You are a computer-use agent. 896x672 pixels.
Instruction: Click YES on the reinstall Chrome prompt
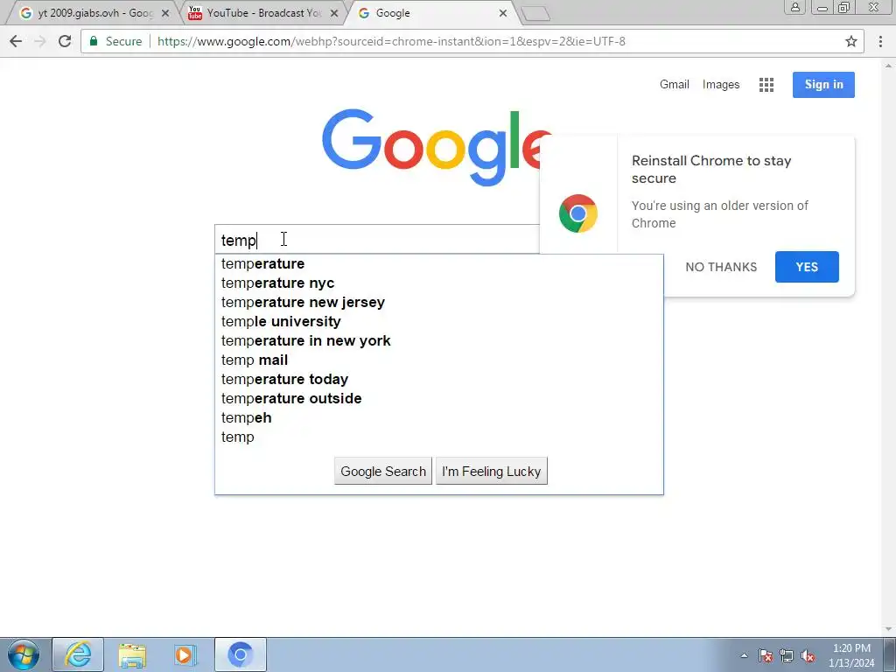coord(807,267)
